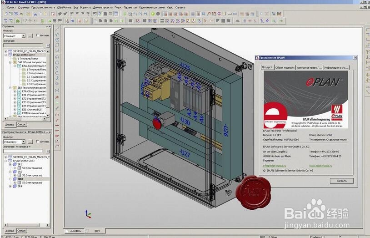370x238 pixels.
Task: Open the Данные проекта menu
Action: click(103, 7)
